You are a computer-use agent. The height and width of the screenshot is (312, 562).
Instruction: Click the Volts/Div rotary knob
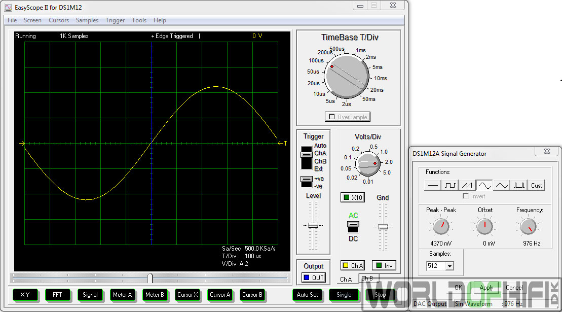pyautogui.click(x=368, y=164)
